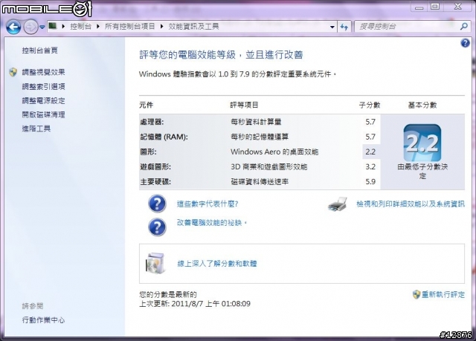Select 所有控制台項目 breadcrumb
The height and width of the screenshot is (341, 476).
tap(129, 26)
